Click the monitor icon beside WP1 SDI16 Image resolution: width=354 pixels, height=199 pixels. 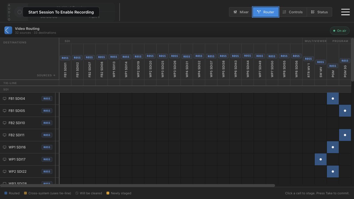click(4, 147)
